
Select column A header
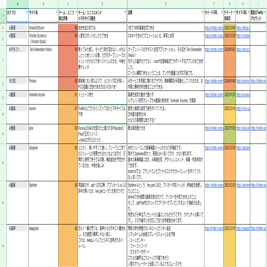point(18,4)
